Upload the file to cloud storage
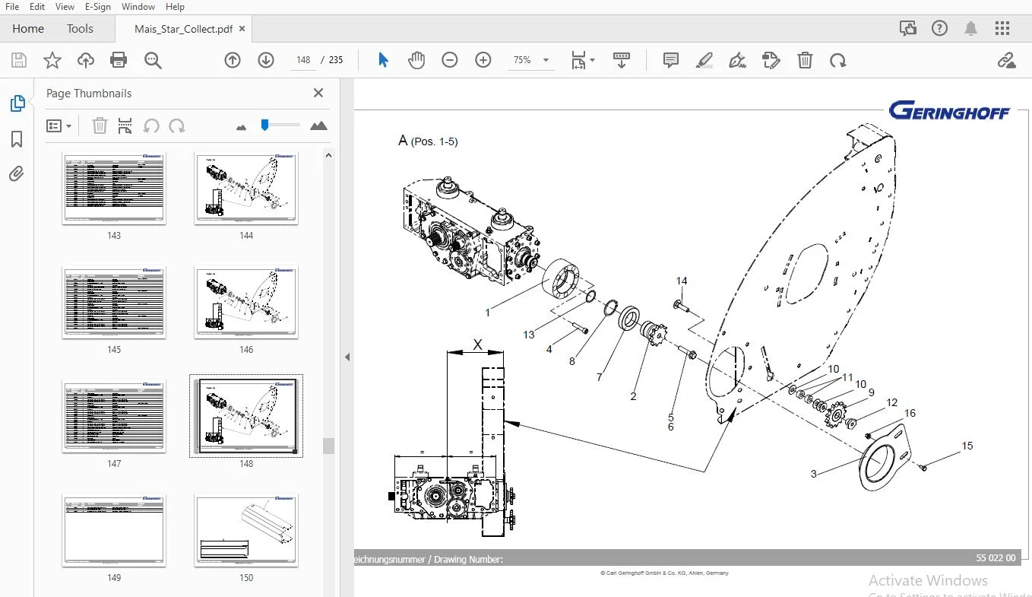This screenshot has width=1032, height=597. 86,60
